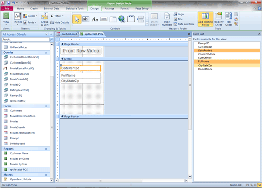Select the Tab Control icon
Viewport: 262px width, 188px height.
click(113, 19)
